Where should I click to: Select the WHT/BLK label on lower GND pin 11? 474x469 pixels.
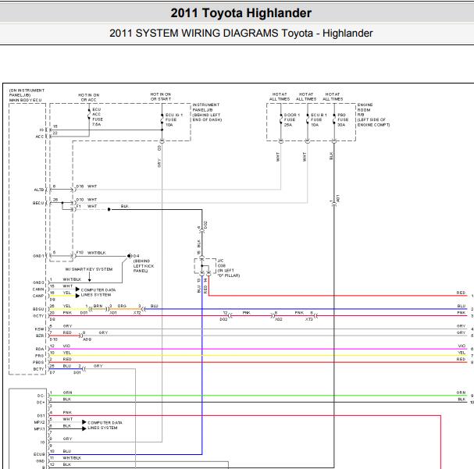tap(72, 458)
